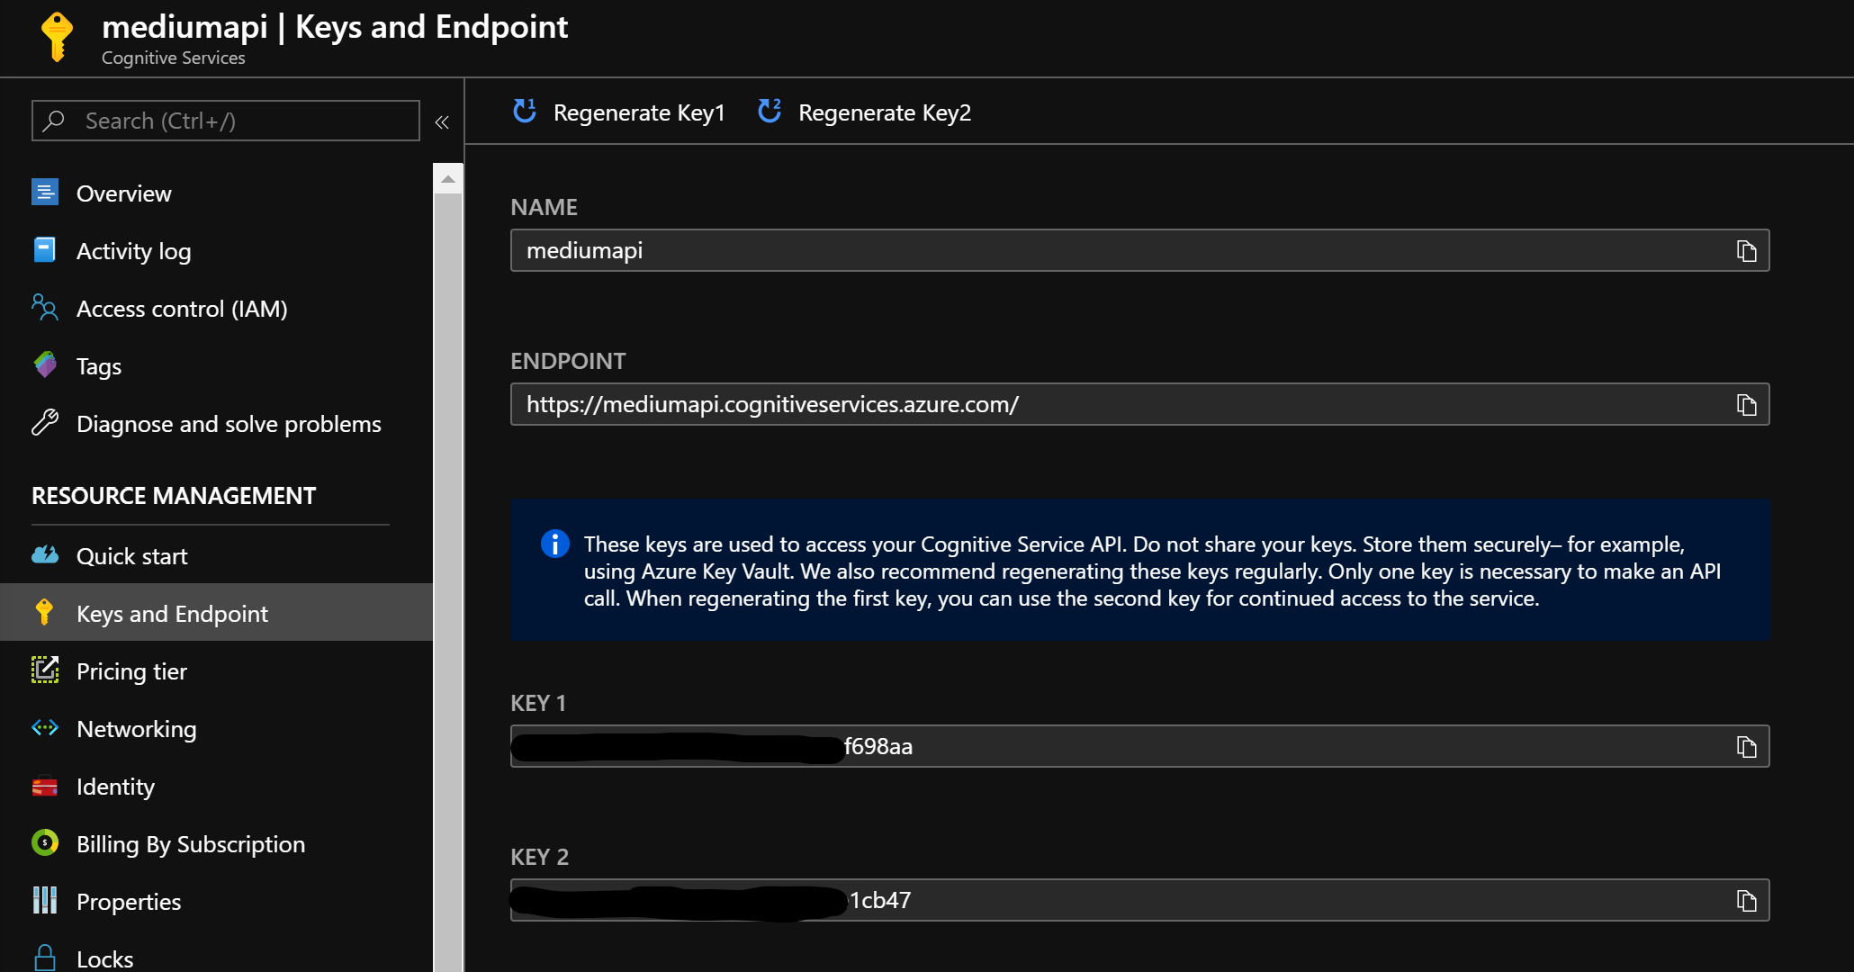Copy the NAME value mediumapi
Image resolution: width=1854 pixels, height=972 pixels.
[1746, 251]
